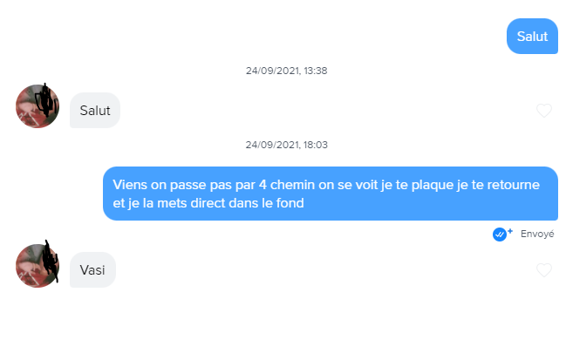
Task: Like the "Vasi" message with heart icon
Action: [544, 270]
